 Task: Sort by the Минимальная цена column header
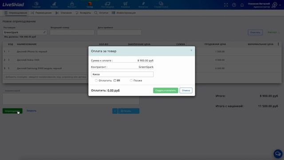260,44
